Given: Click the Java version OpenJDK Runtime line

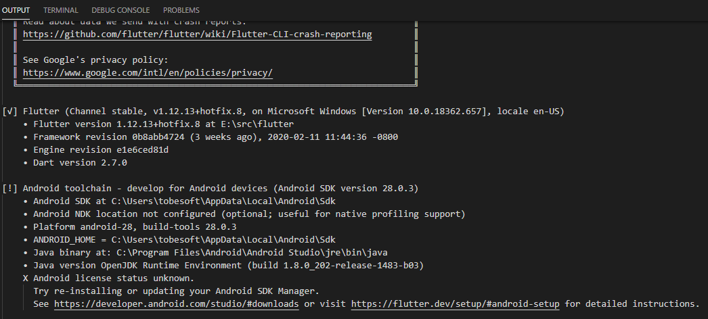Looking at the screenshot, I should pos(223,266).
